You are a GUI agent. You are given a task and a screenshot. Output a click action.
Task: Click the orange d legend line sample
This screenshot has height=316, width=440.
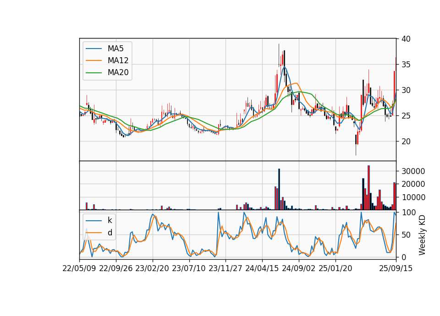pyautogui.click(x=93, y=233)
